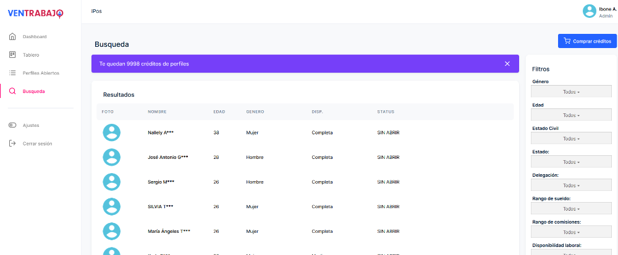This screenshot has width=618, height=255.
Task: Click the VenTrabajo logo
Action: click(x=35, y=13)
